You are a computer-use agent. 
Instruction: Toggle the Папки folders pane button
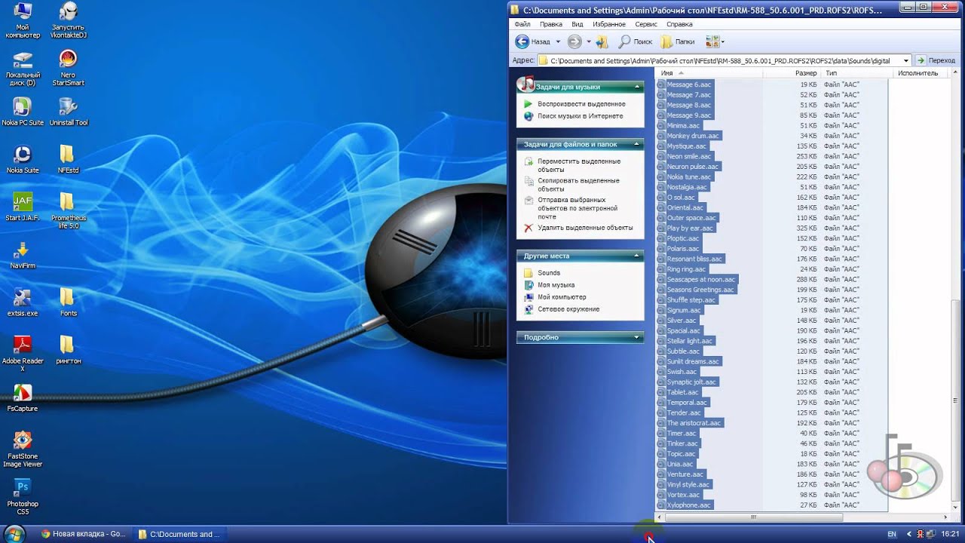click(678, 41)
